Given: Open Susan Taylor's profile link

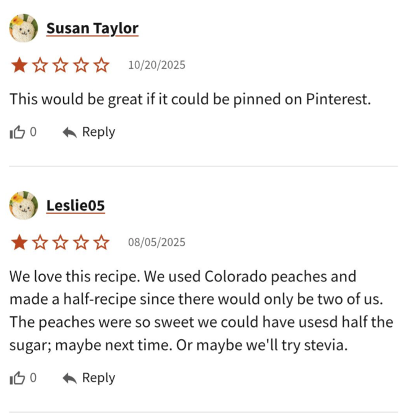Looking at the screenshot, I should tap(92, 28).
